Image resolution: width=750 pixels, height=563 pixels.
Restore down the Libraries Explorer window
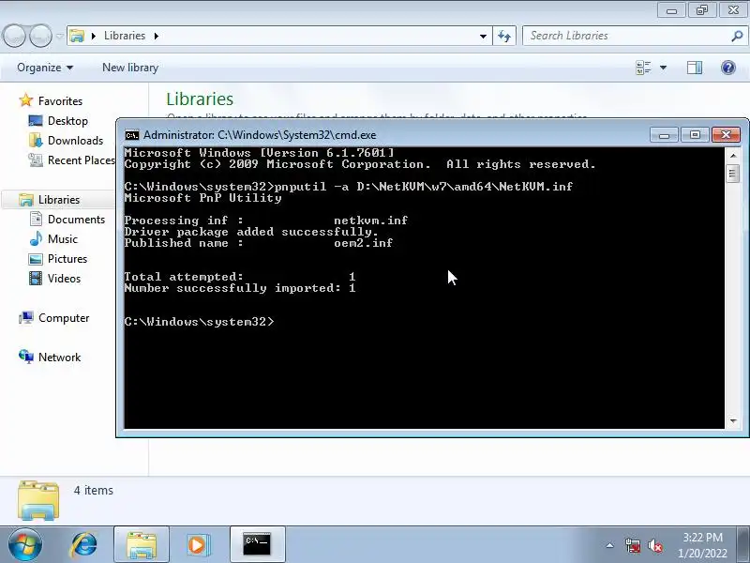[701, 10]
